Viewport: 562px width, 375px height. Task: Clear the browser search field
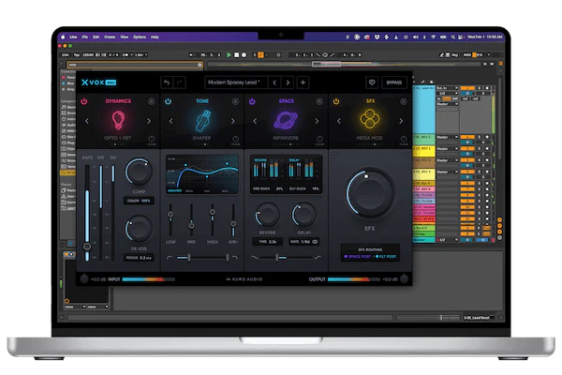[200, 65]
